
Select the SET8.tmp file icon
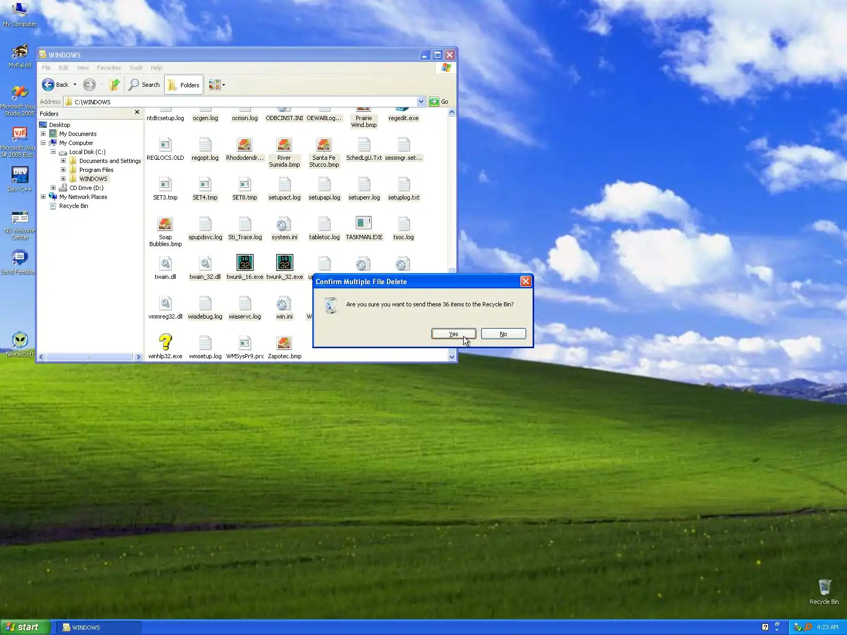245,184
